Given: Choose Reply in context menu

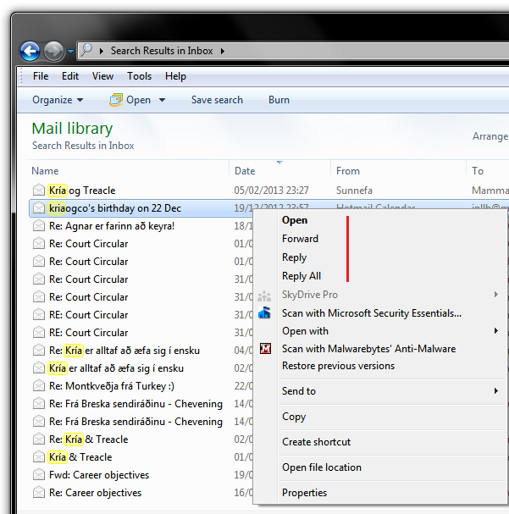Looking at the screenshot, I should [294, 257].
